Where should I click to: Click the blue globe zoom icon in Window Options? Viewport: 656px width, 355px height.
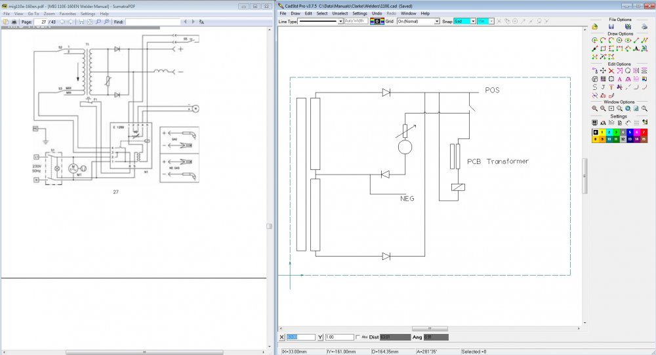tap(628, 108)
